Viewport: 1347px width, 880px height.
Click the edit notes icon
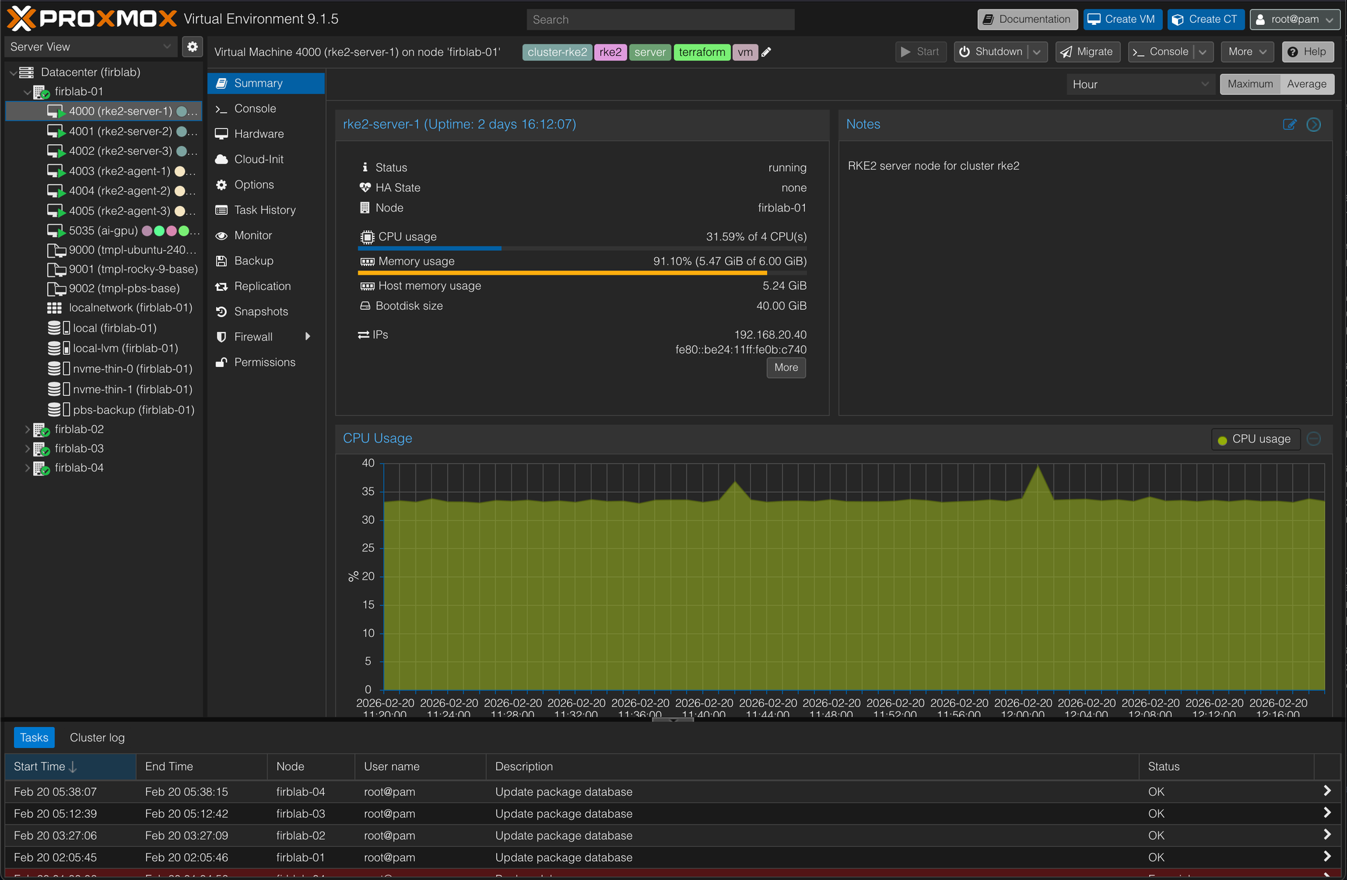click(x=1289, y=124)
